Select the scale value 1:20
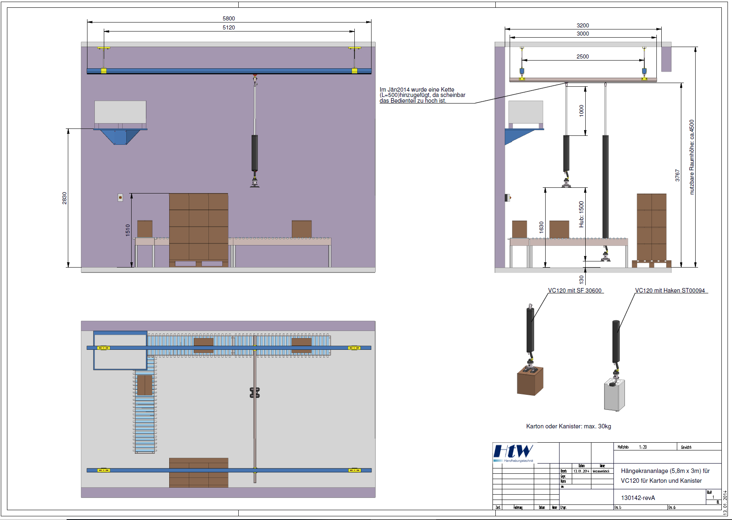 (x=643, y=447)
